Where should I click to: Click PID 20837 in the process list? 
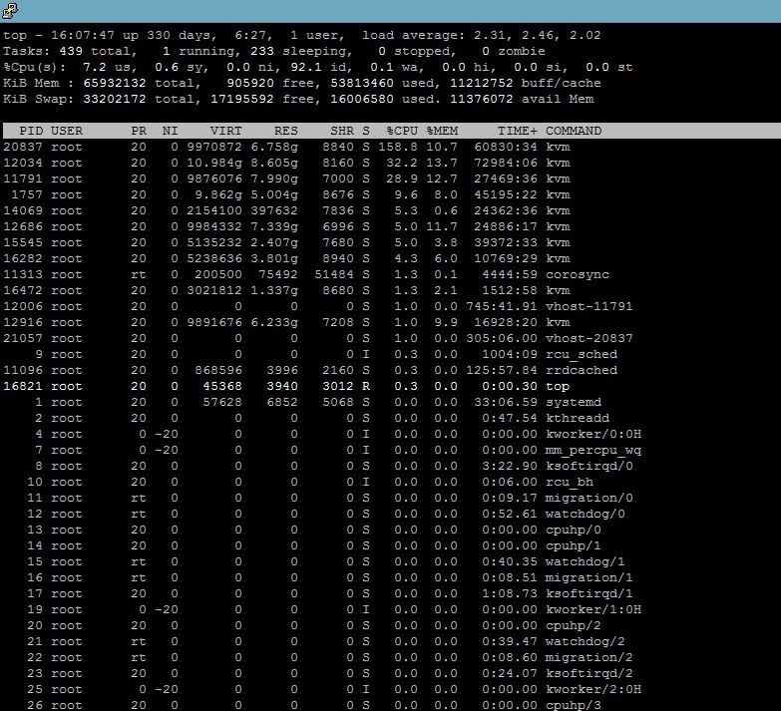point(23,147)
